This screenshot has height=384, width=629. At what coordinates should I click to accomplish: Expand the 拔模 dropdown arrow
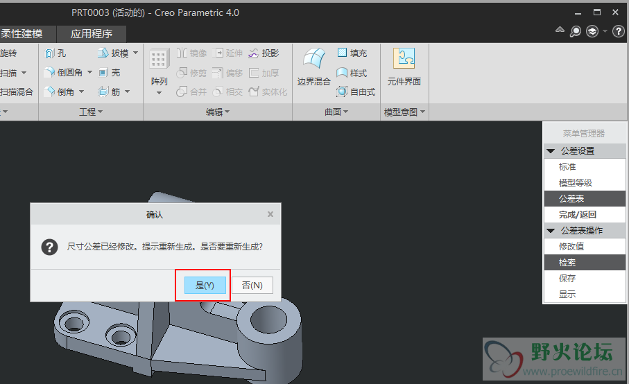point(136,53)
